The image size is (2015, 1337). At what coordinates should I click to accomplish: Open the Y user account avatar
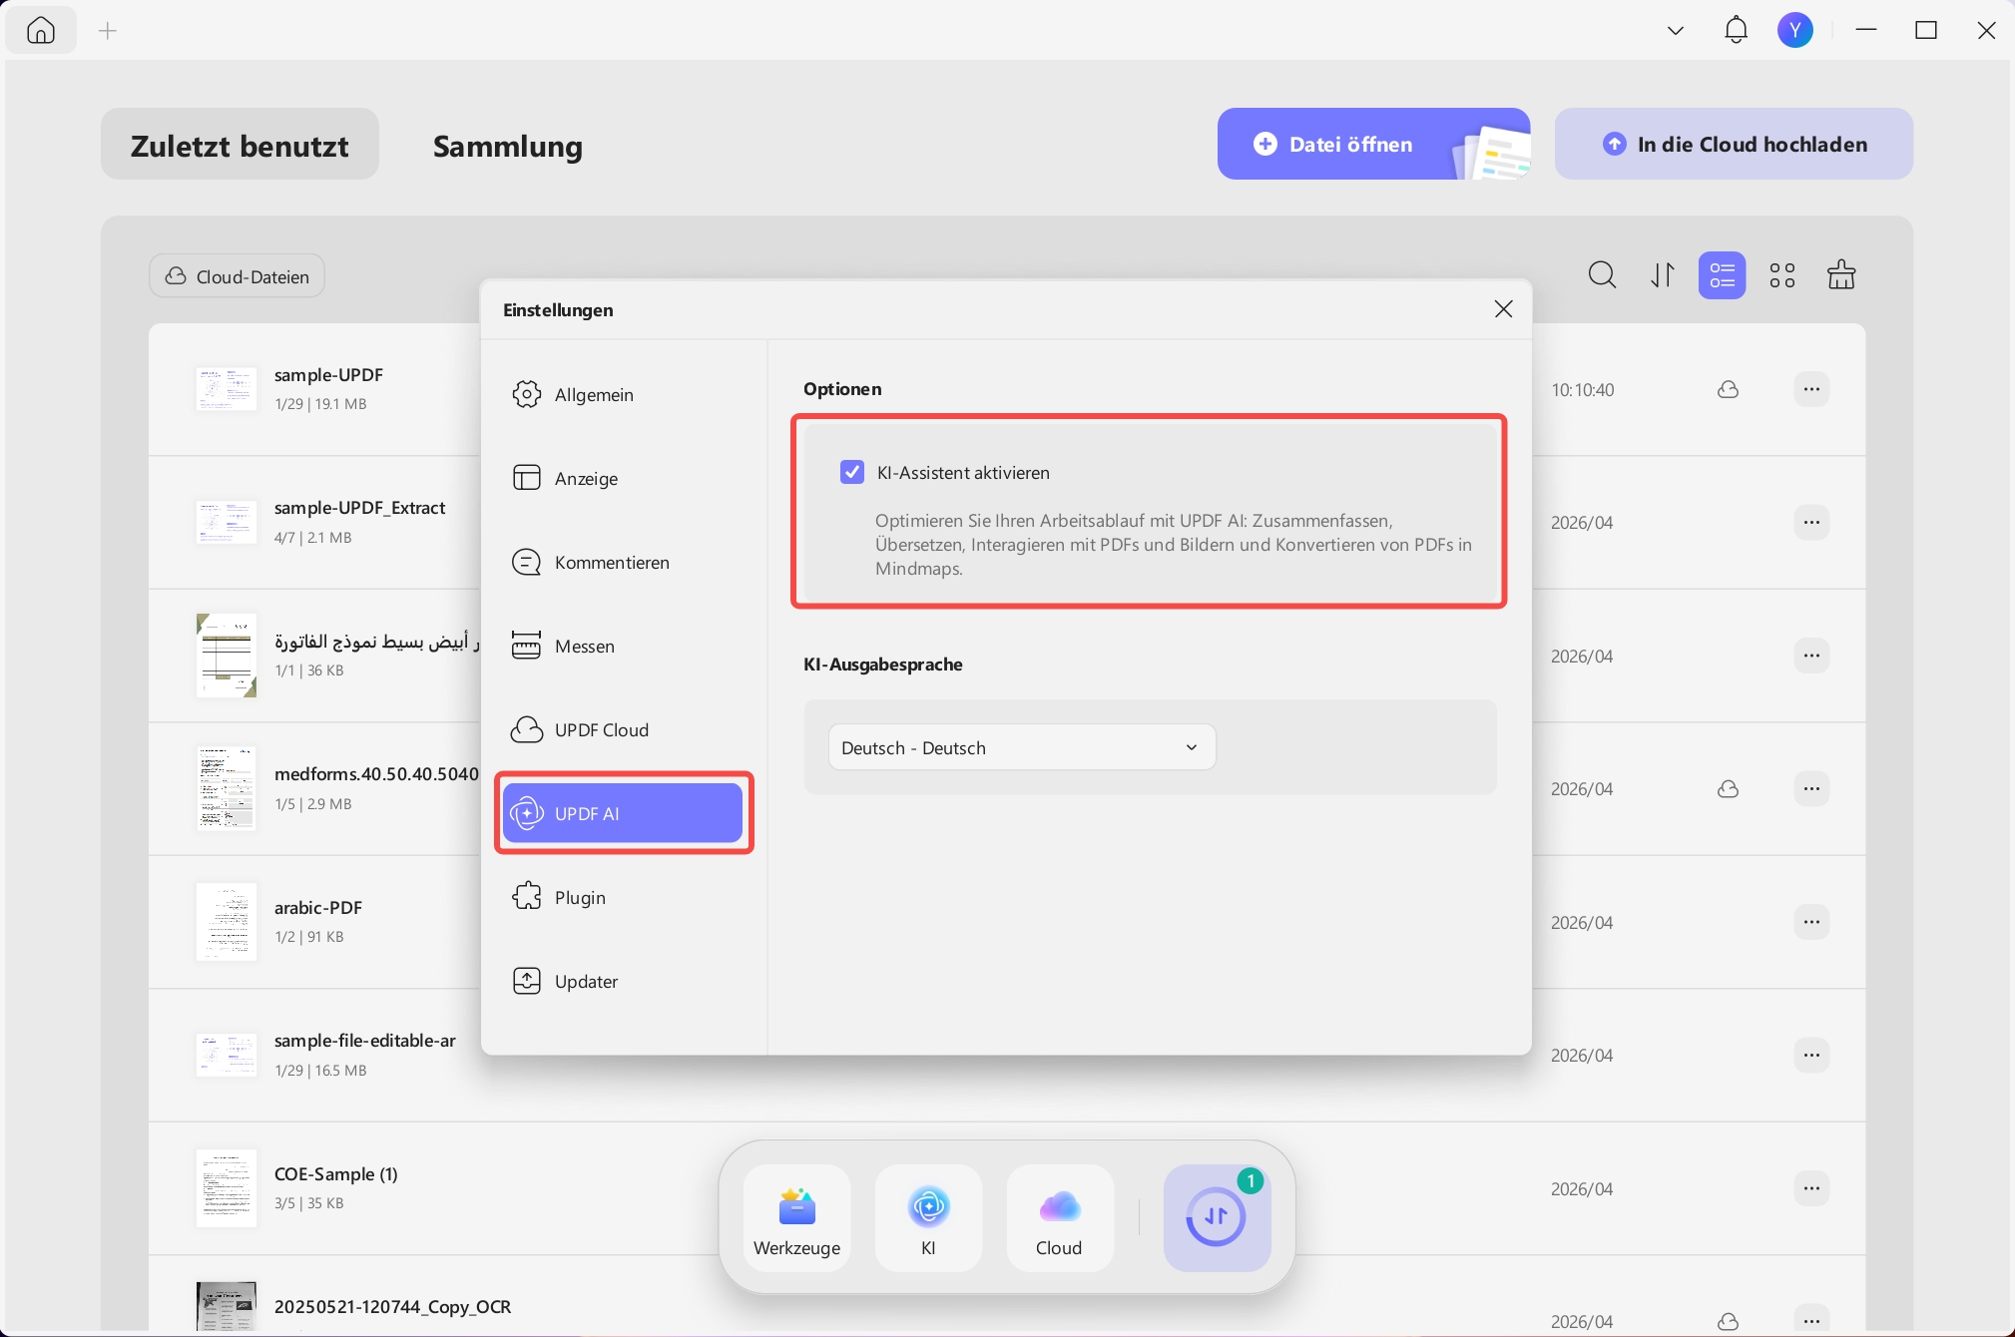1795,31
